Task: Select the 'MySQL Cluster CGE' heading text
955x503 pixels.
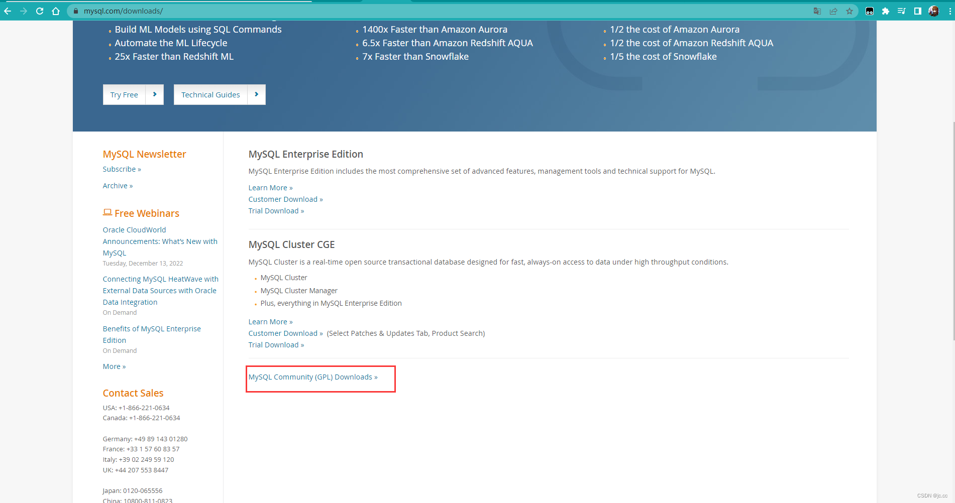Action: (x=292, y=244)
